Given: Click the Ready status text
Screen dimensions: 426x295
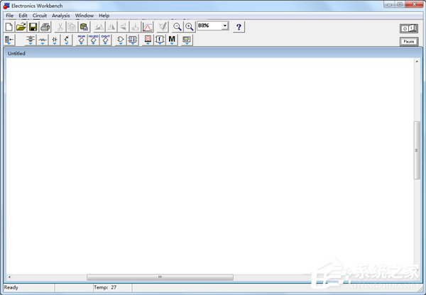Looking at the screenshot, I should 11,287.
